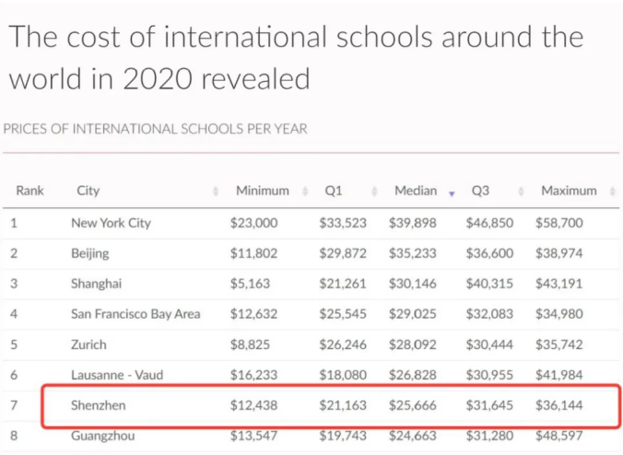This screenshot has height=455, width=623.
Task: Select New York City maximum $58,700
Action: (559, 223)
